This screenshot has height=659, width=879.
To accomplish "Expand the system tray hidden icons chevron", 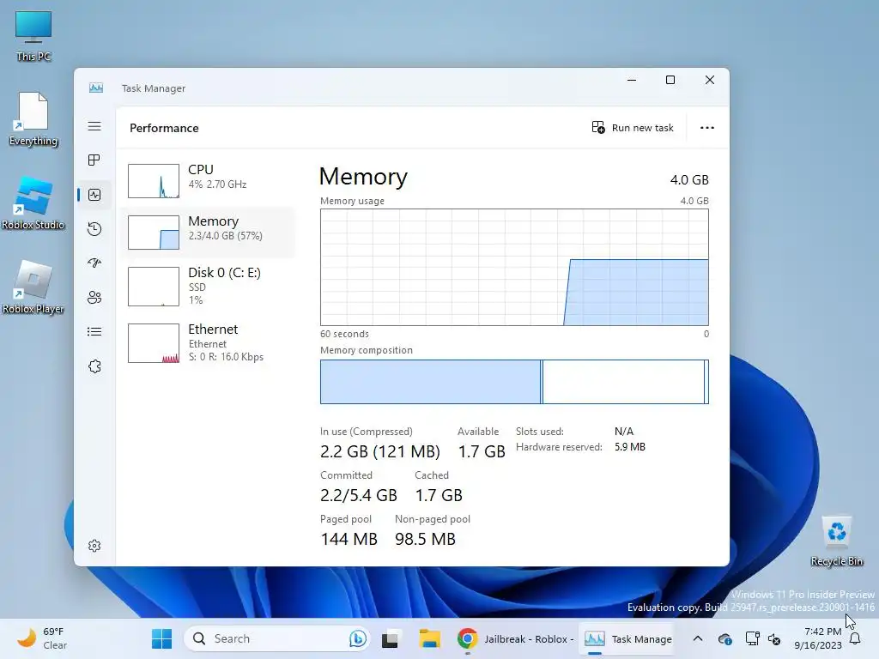I will click(697, 638).
